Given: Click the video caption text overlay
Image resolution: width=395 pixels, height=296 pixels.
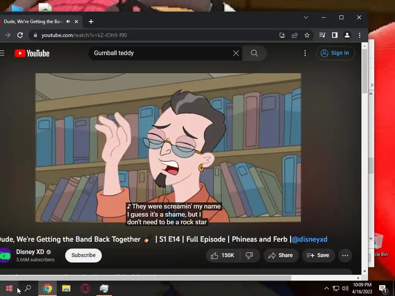Looking at the screenshot, I should coord(174,214).
